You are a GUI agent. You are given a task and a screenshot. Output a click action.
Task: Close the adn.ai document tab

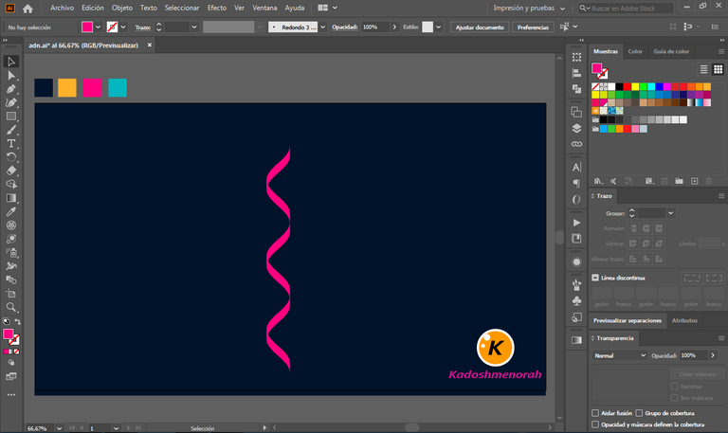(x=150, y=45)
